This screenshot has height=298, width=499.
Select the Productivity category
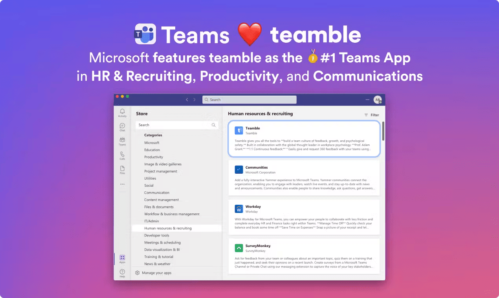tap(154, 157)
